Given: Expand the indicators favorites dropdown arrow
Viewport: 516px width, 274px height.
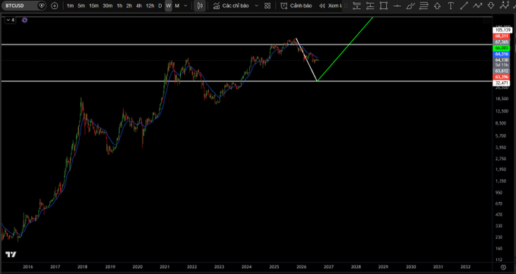Looking at the screenshot, I should (257, 5).
